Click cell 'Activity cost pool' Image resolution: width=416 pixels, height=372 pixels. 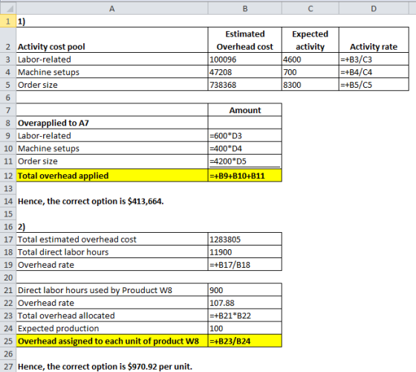tap(112, 40)
